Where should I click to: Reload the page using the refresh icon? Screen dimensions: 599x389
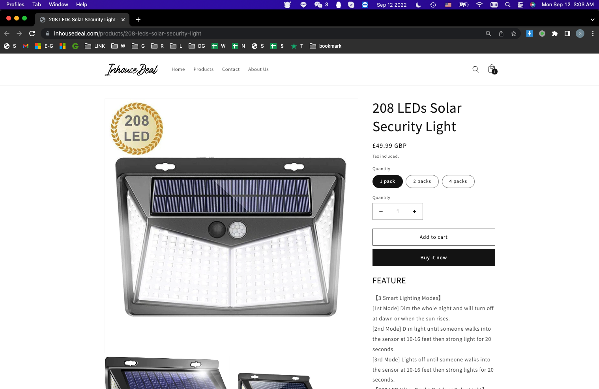click(x=32, y=34)
